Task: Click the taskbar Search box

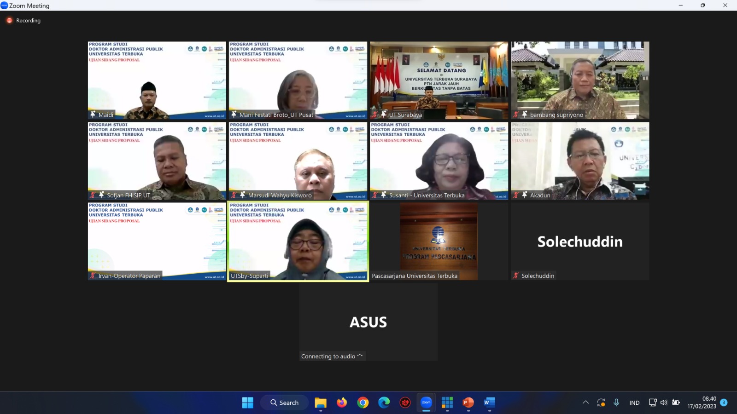Action: (285, 402)
